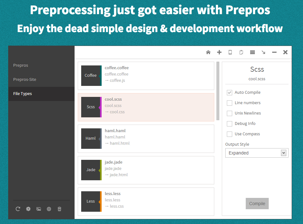Enable the Debug Info checkbox
303x224 pixels.
click(229, 124)
